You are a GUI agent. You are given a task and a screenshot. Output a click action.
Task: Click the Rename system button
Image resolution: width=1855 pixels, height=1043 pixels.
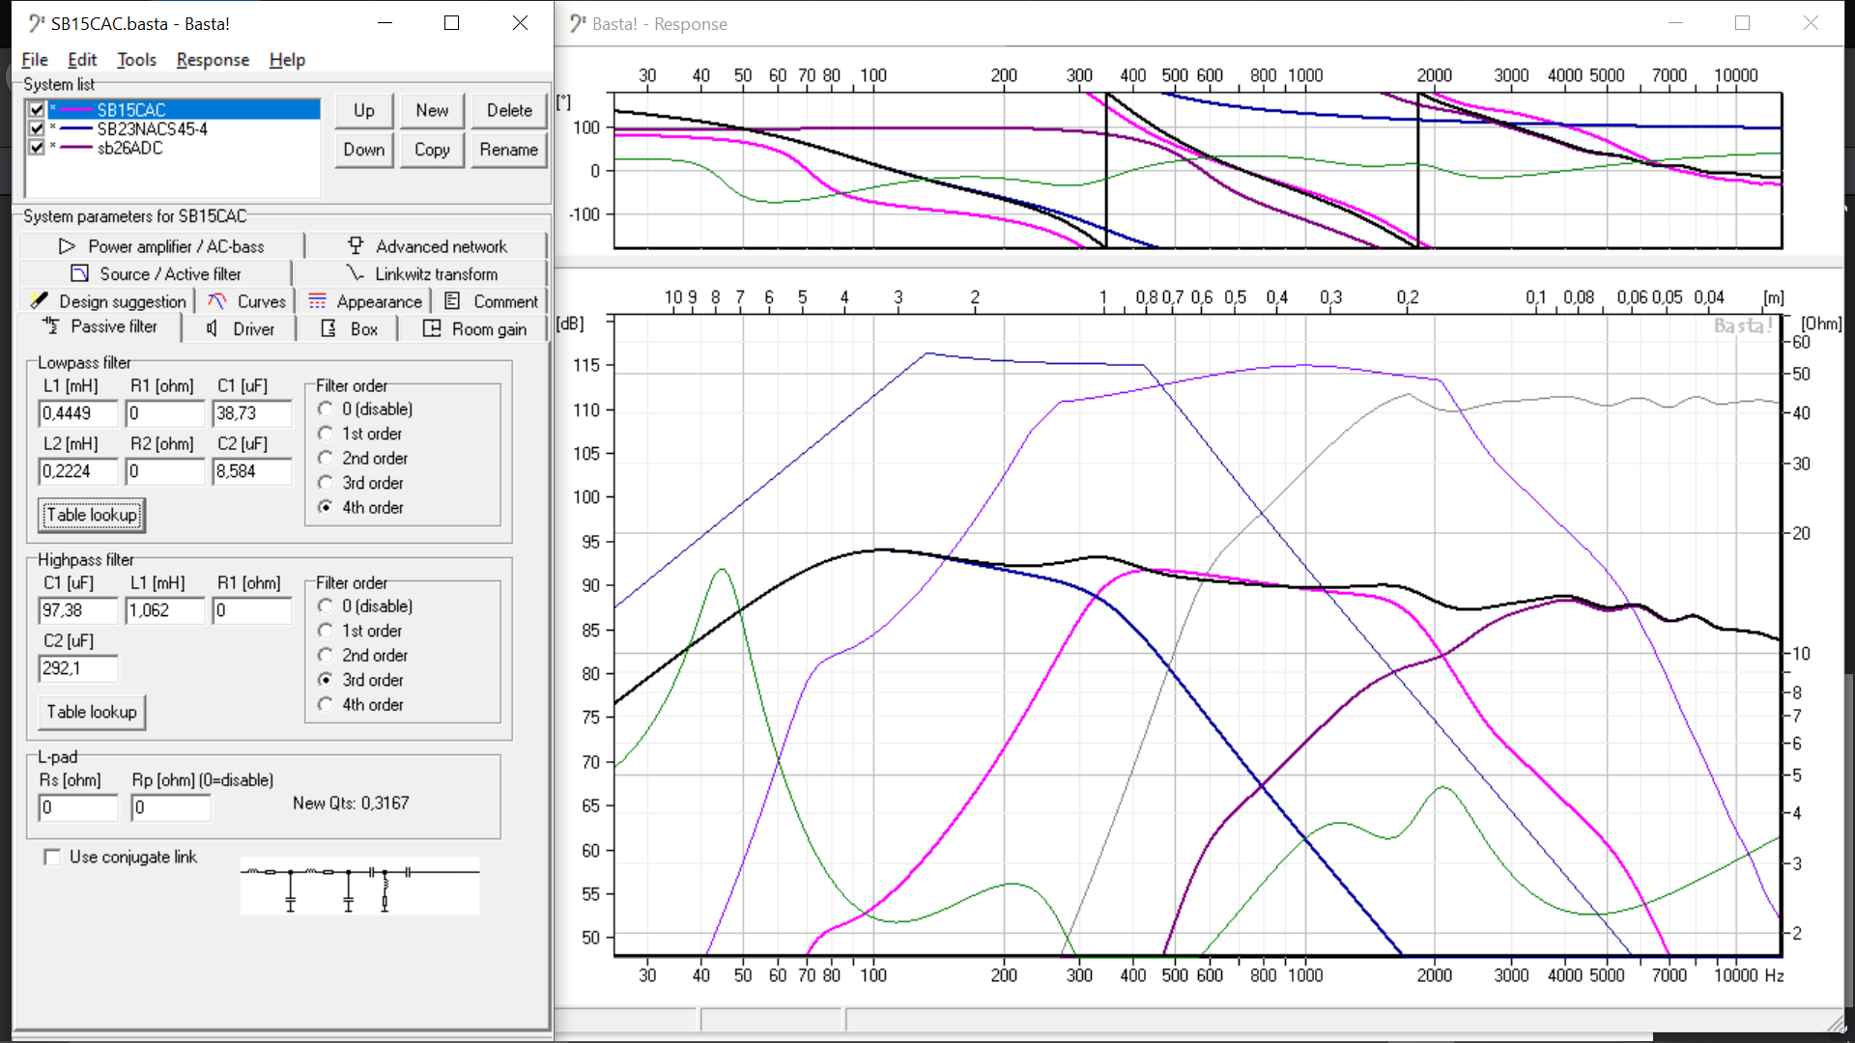pyautogui.click(x=509, y=150)
